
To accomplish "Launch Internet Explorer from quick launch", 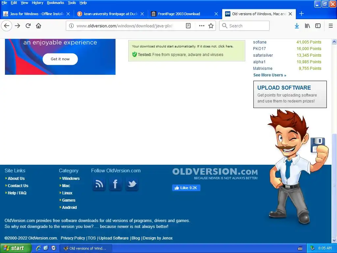I will click(x=39, y=248).
